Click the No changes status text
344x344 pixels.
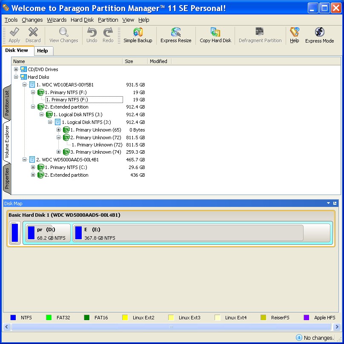pos(318,338)
